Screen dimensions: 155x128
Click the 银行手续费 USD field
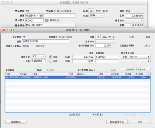(103, 46)
